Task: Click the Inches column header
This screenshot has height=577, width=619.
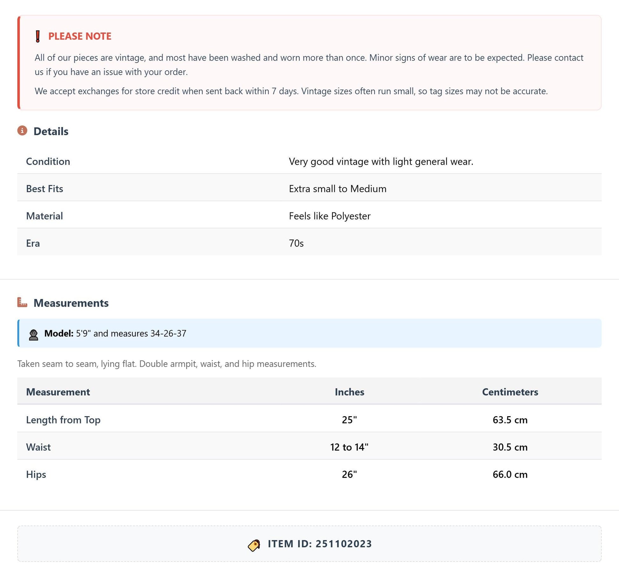Action: pyautogui.click(x=349, y=392)
